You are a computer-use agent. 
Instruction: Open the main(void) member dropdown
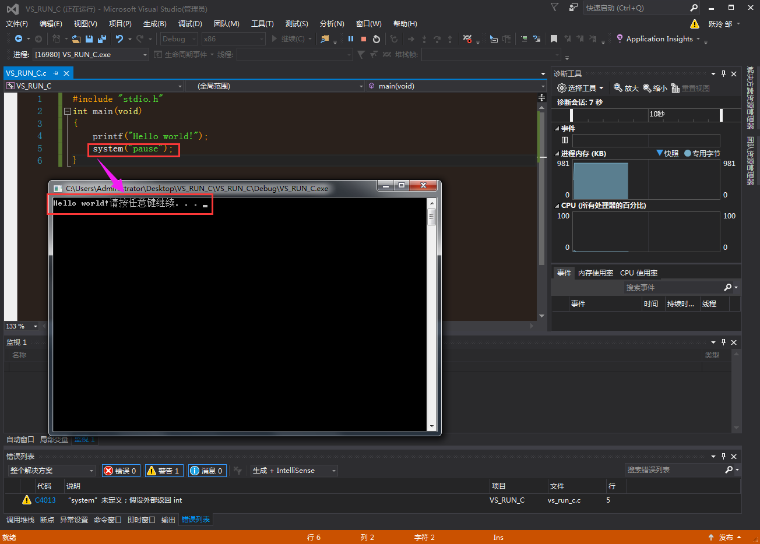456,86
